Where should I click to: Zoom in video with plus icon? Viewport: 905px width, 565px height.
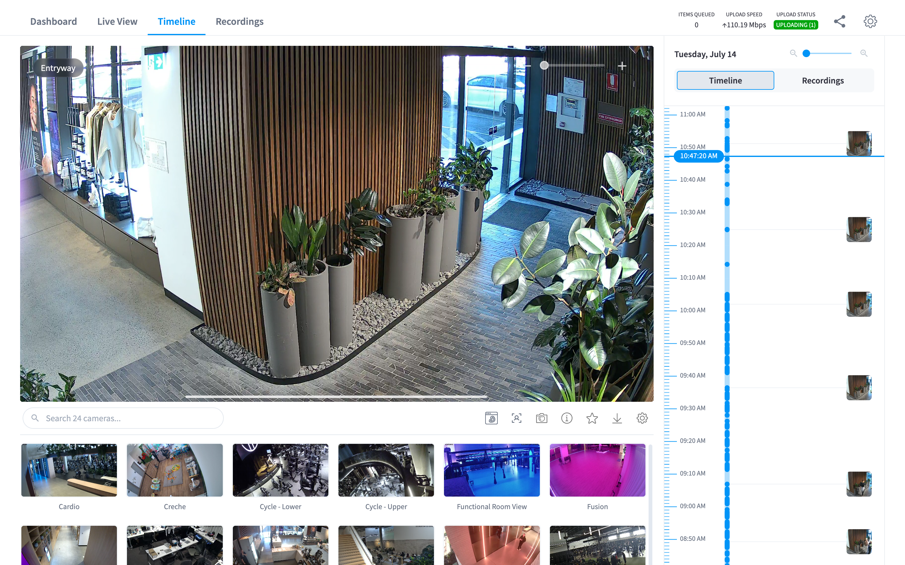[x=622, y=66]
